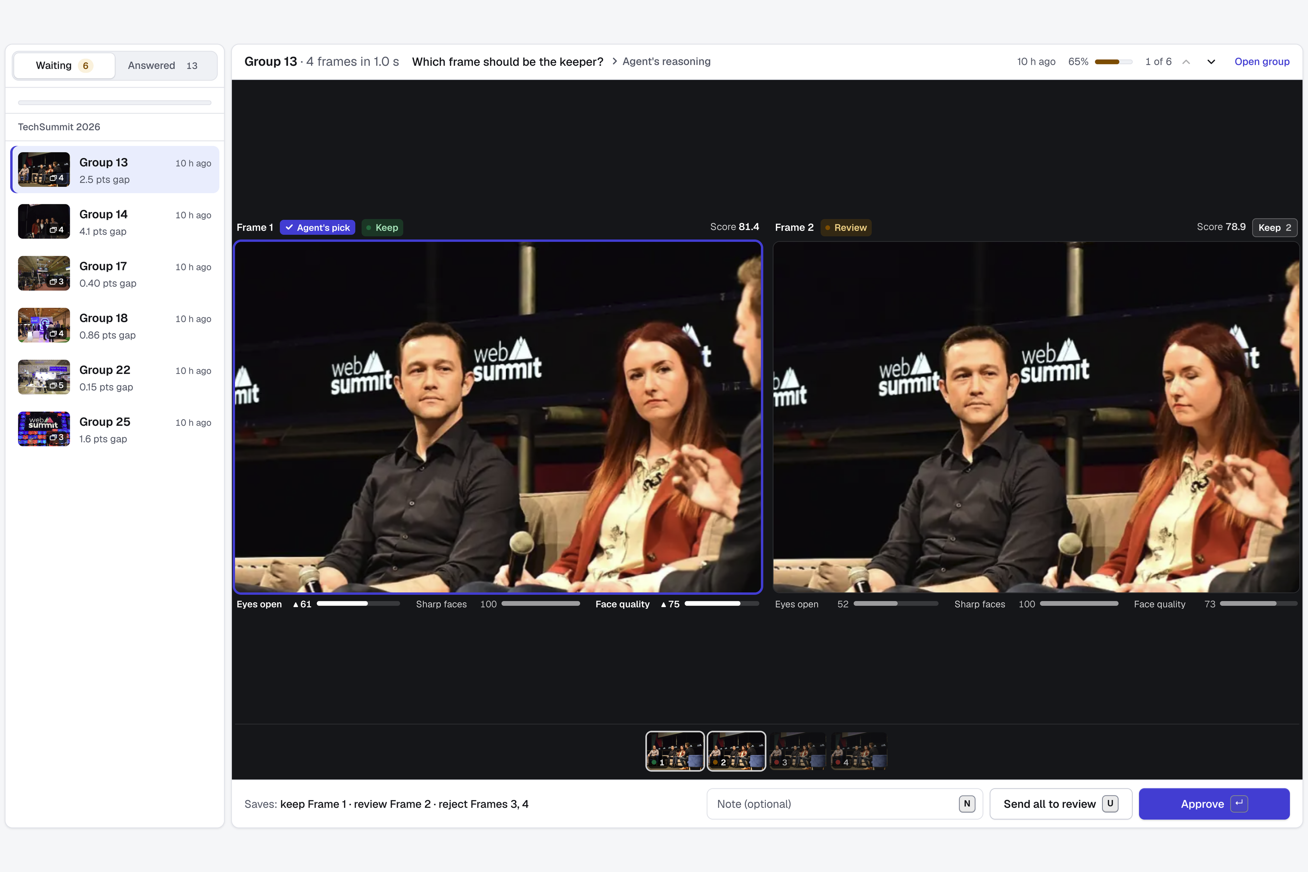Click the Face quality 75 metric for Frame 1
This screenshot has height=872, width=1308.
click(677, 604)
